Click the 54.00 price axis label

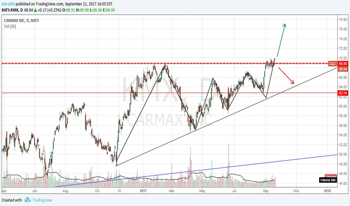pos(343,135)
